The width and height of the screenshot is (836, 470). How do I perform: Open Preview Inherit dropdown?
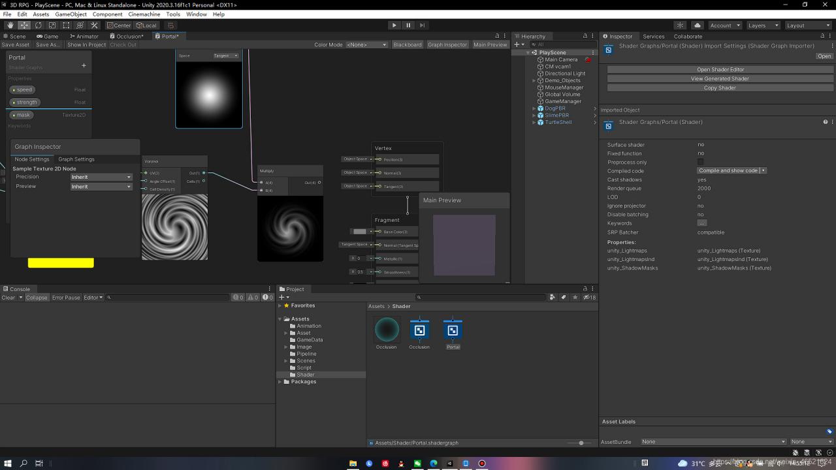click(x=101, y=187)
